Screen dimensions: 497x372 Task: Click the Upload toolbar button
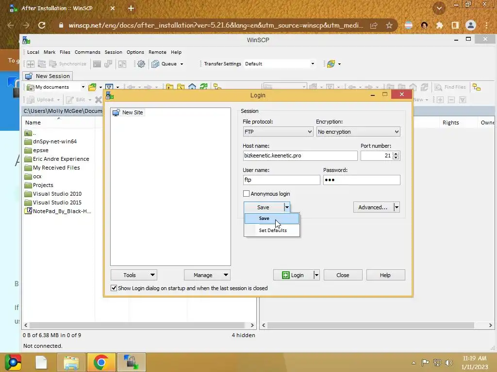pos(41,100)
